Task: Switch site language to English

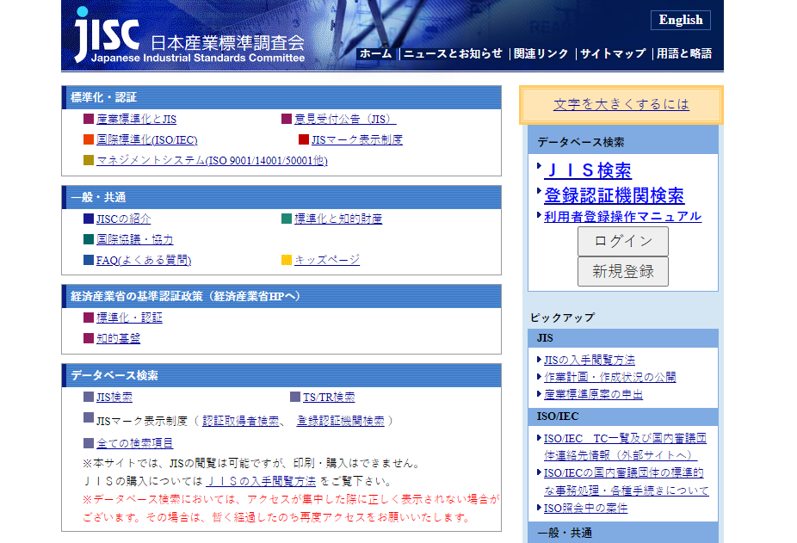Action: [681, 21]
